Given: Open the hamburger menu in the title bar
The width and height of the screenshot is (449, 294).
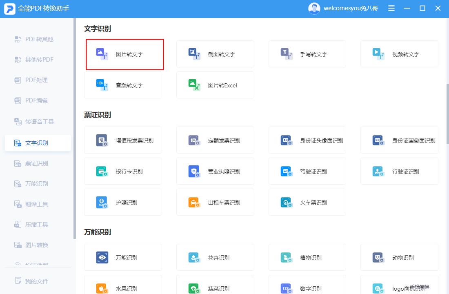Looking at the screenshot, I should 391,8.
